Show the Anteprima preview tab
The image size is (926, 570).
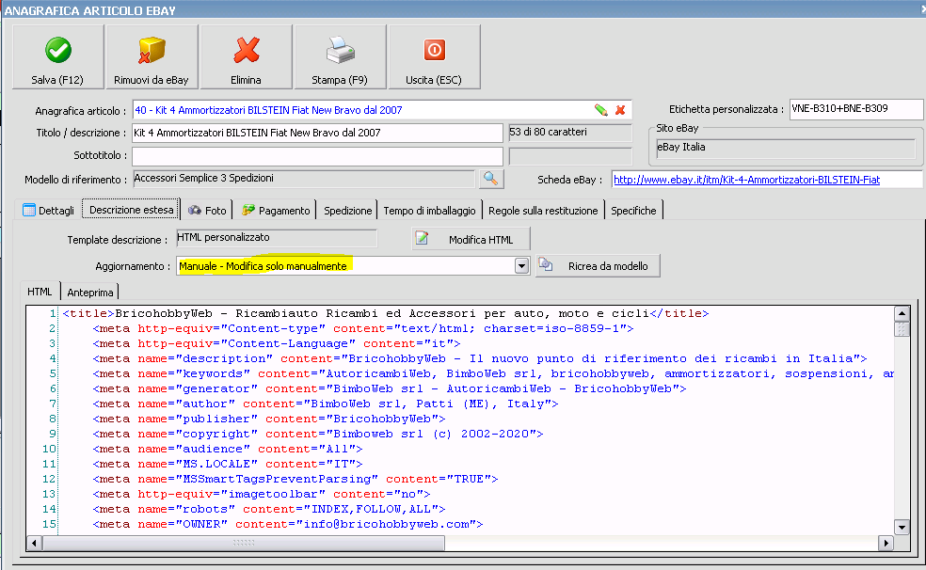coord(90,293)
